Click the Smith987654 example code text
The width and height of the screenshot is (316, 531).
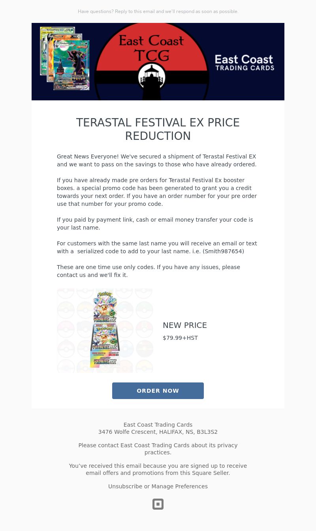click(x=223, y=251)
